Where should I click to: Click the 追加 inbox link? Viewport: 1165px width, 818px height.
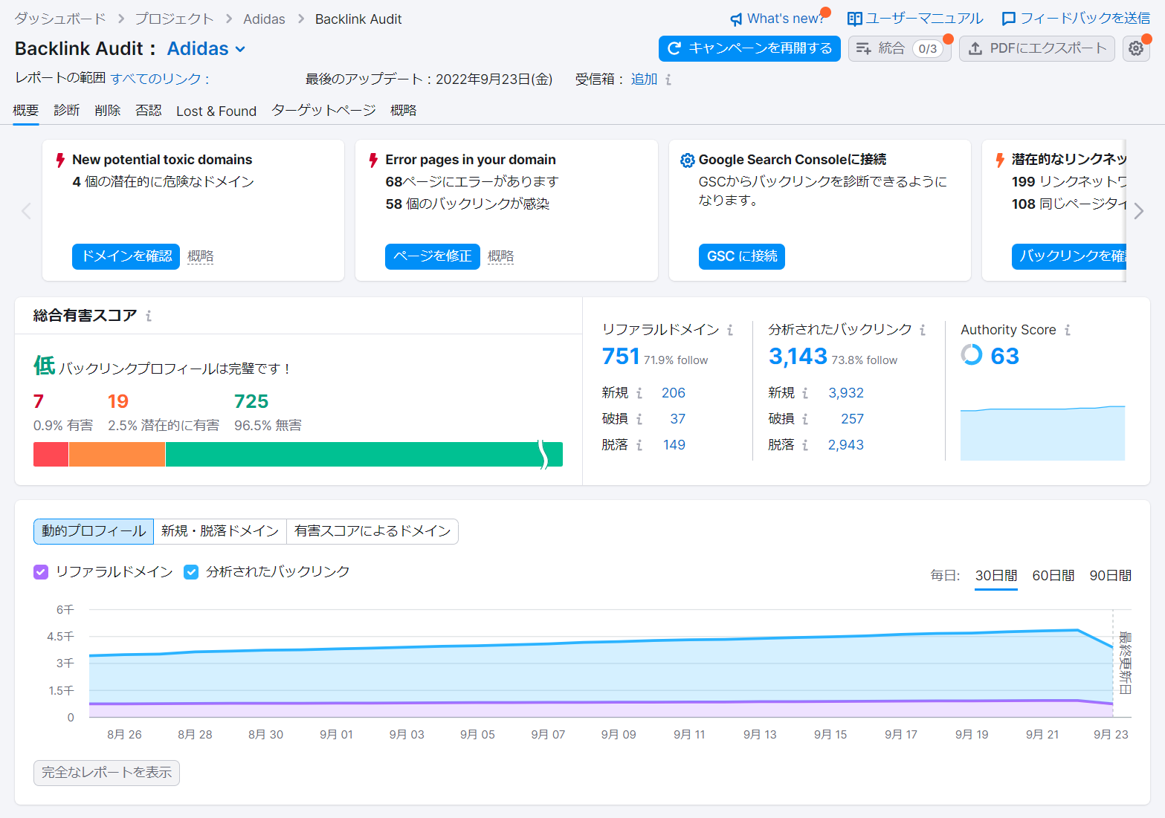click(x=644, y=79)
